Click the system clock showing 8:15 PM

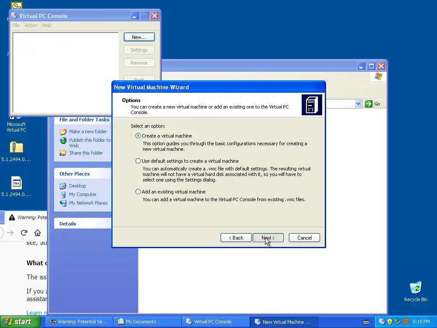421,322
